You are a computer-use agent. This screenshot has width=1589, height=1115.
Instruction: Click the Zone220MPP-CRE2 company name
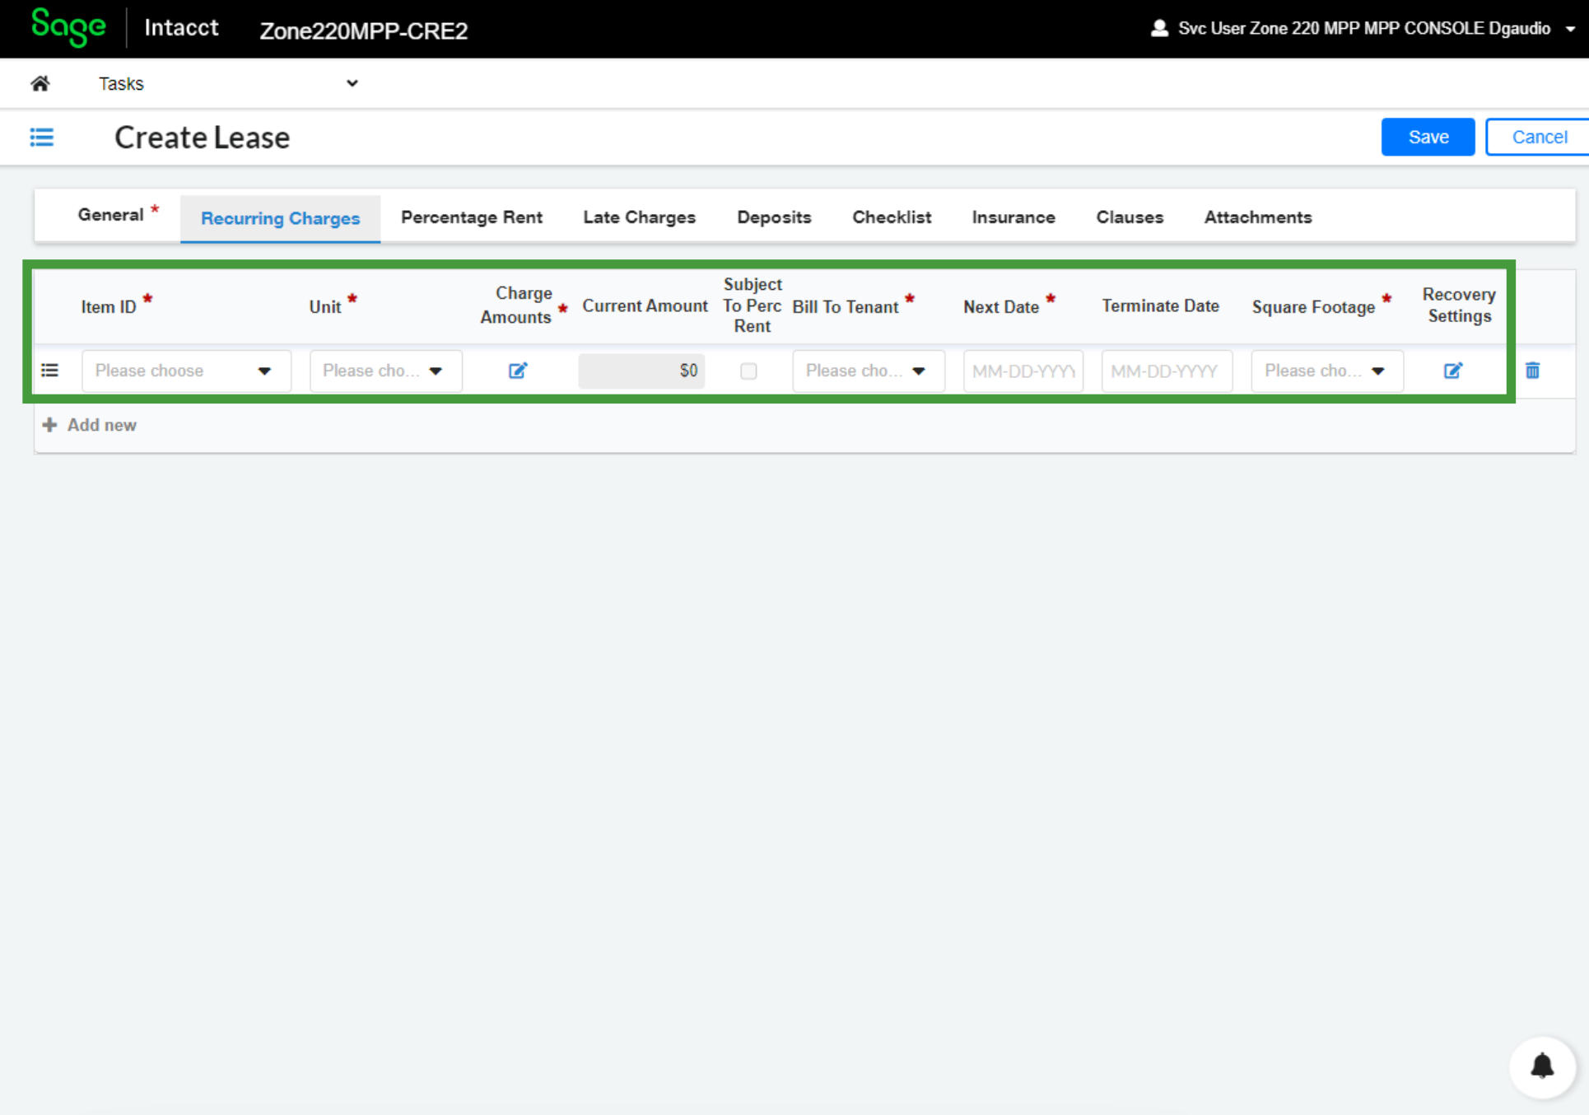coord(363,30)
